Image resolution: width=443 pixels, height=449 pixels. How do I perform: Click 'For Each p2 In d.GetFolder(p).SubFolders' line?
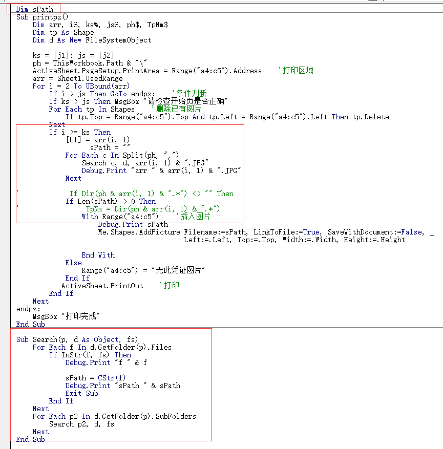114,416
